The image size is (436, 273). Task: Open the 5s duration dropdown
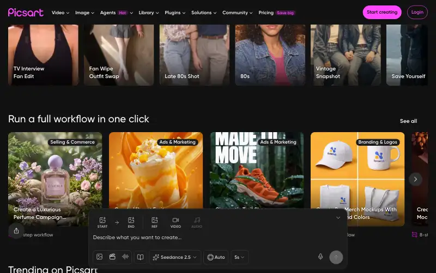[x=239, y=257]
